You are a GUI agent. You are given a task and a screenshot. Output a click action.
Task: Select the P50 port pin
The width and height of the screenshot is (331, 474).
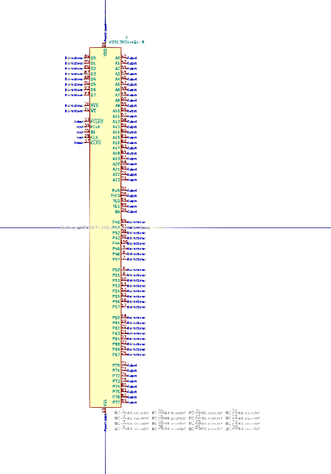[x=124, y=270]
